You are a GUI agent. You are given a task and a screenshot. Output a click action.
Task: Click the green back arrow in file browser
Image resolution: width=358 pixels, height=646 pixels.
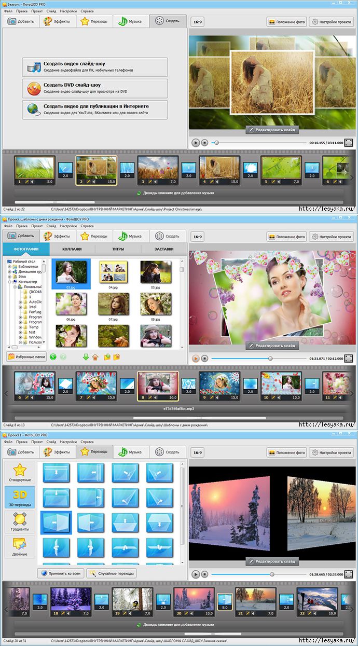coord(53,356)
